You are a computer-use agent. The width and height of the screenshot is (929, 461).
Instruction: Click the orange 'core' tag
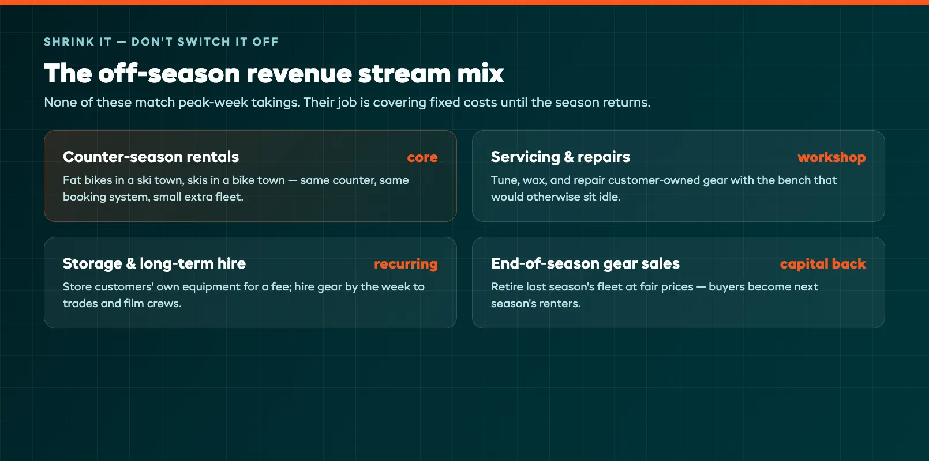(422, 157)
